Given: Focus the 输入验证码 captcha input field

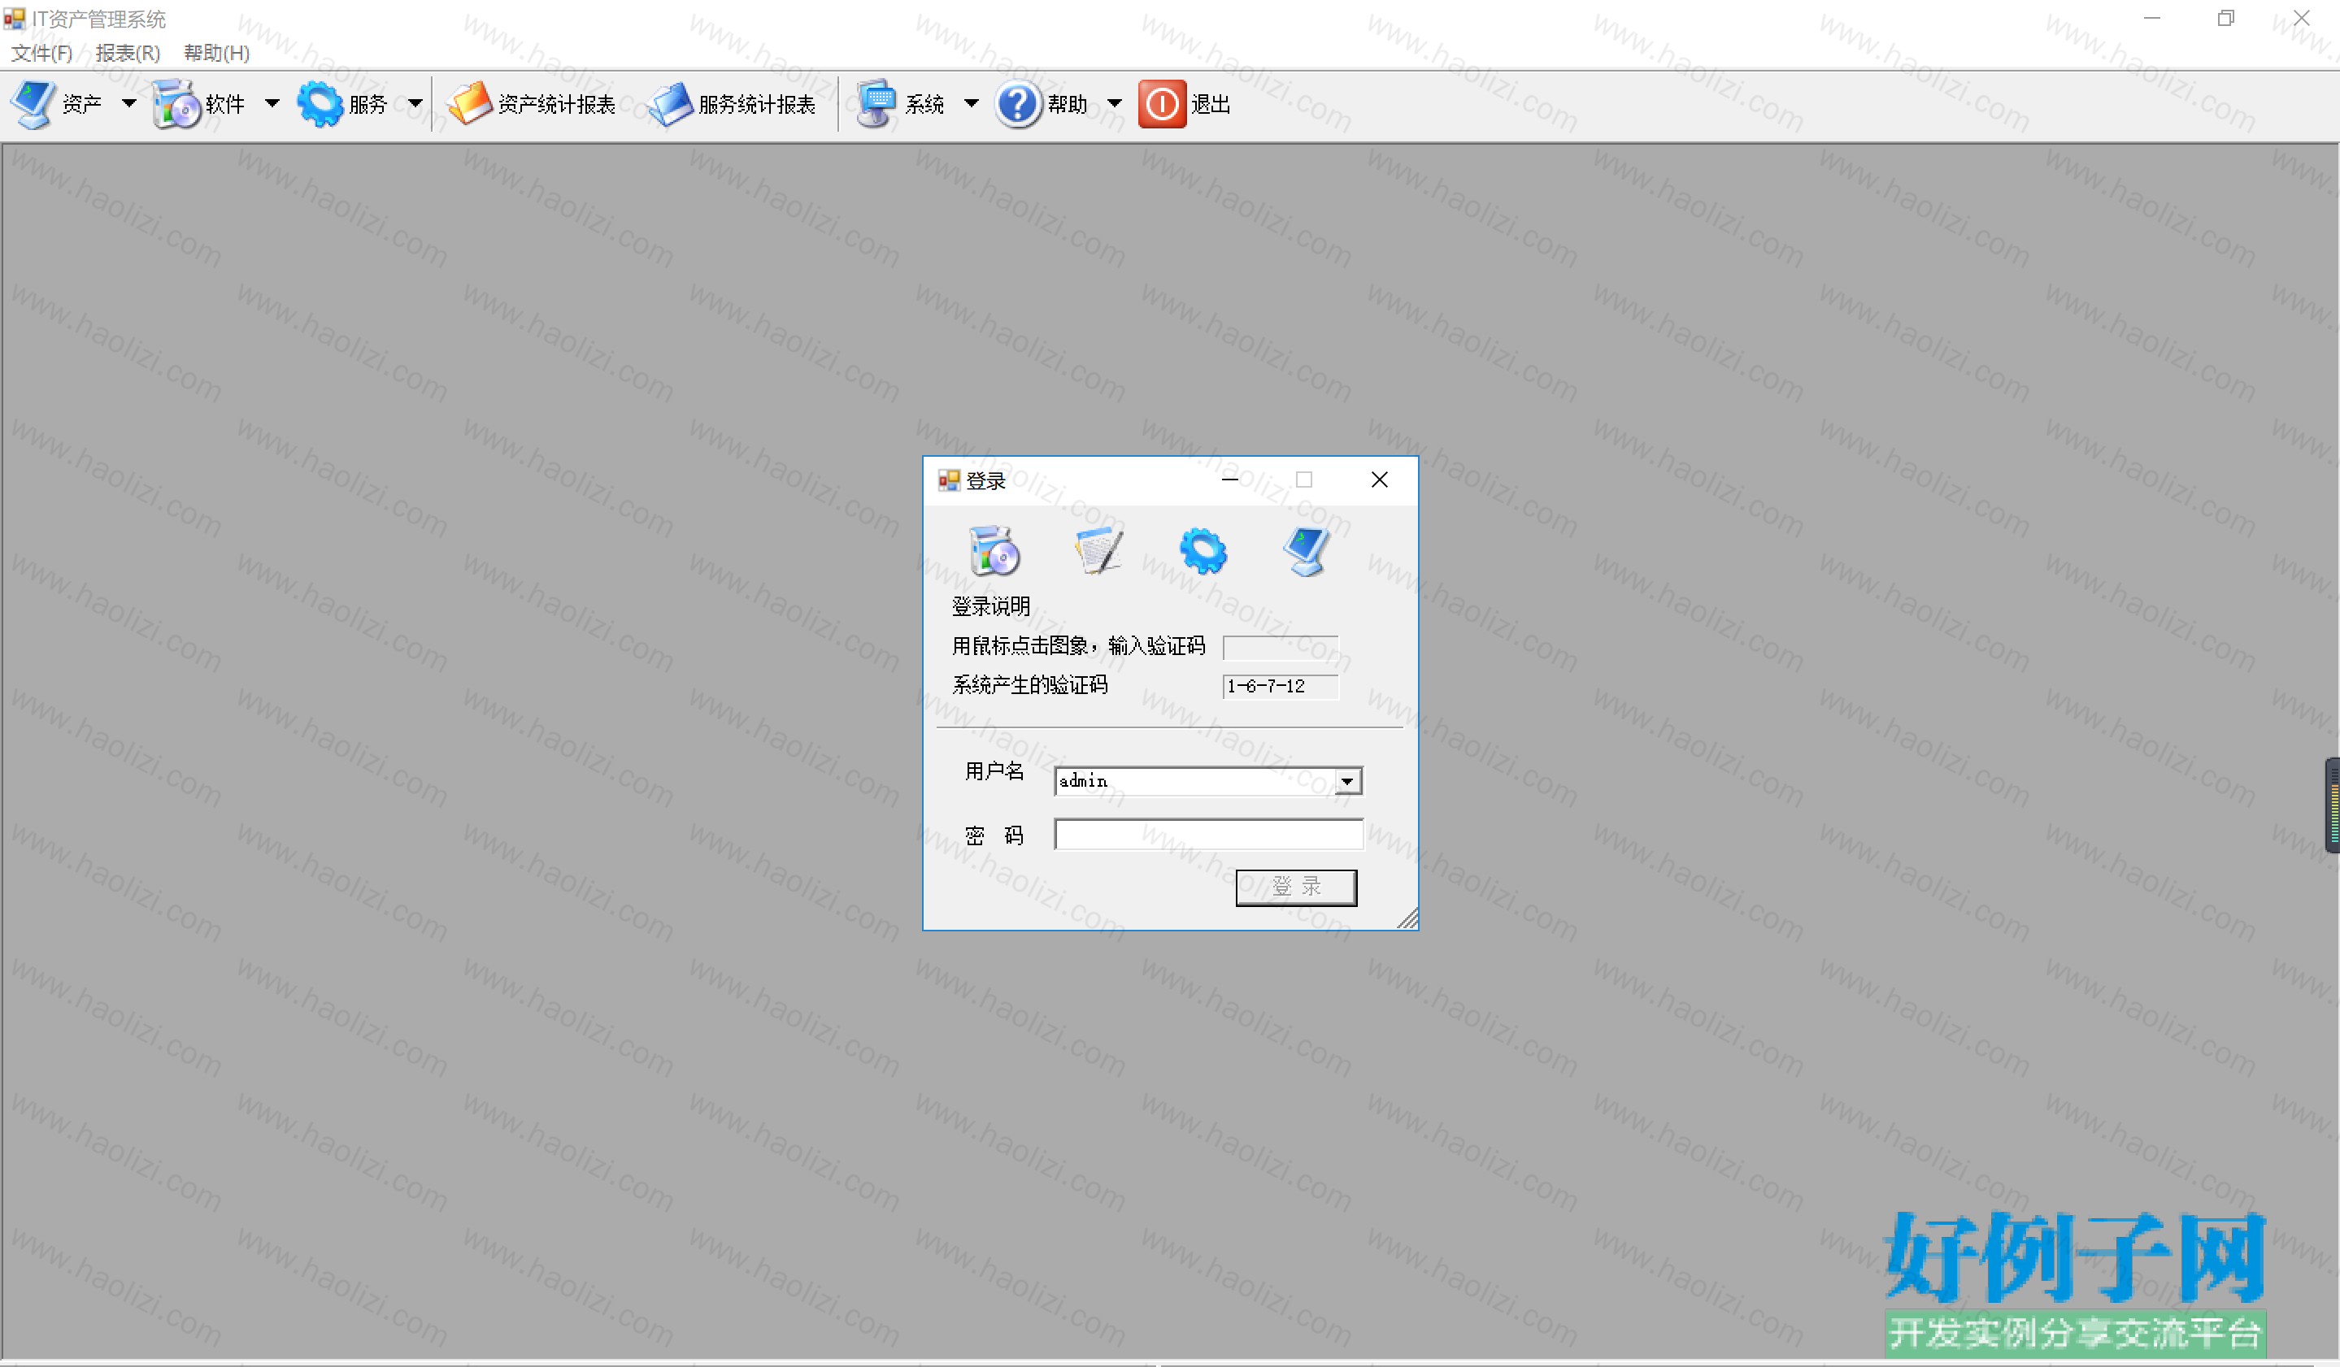Looking at the screenshot, I should tap(1281, 647).
